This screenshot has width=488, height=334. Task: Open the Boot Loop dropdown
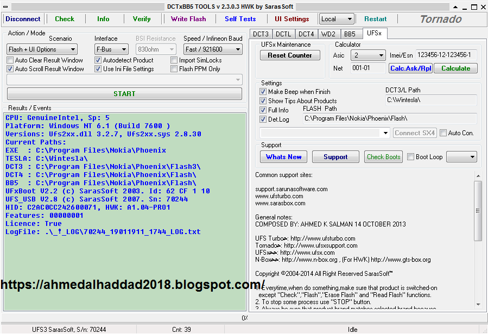(461, 157)
